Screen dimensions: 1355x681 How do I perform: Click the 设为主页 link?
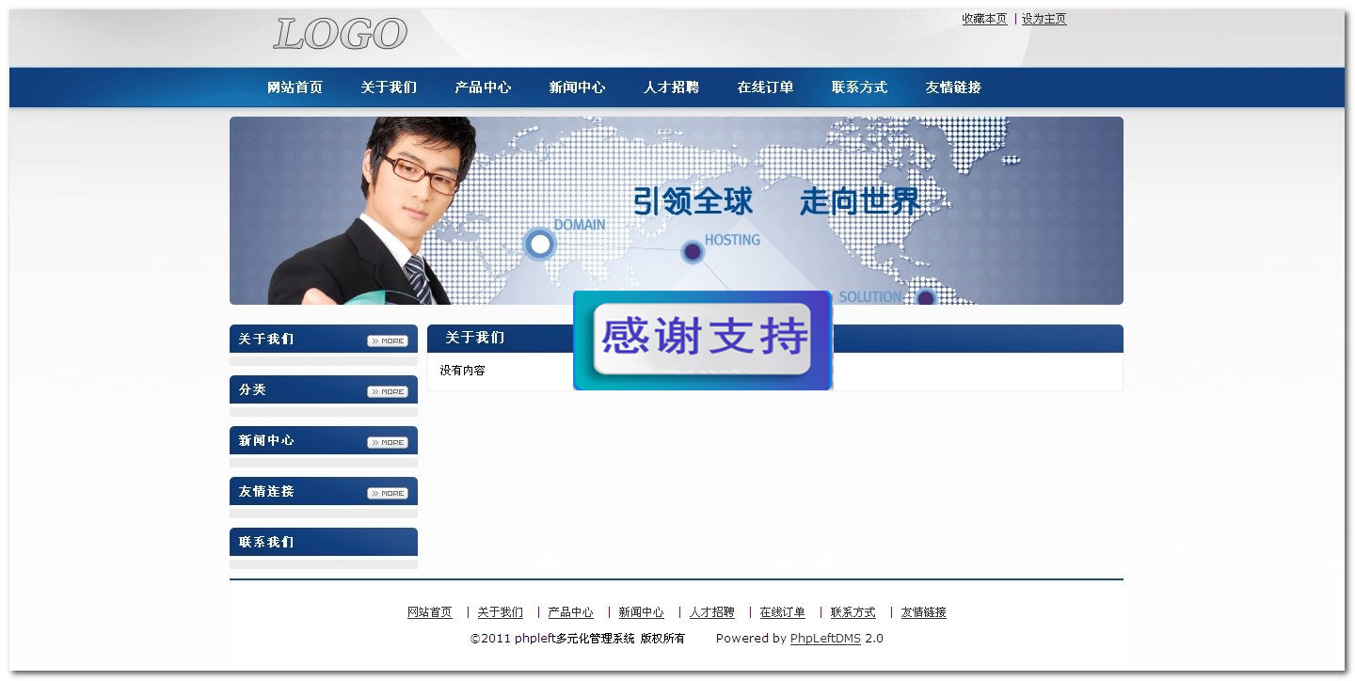[1044, 19]
